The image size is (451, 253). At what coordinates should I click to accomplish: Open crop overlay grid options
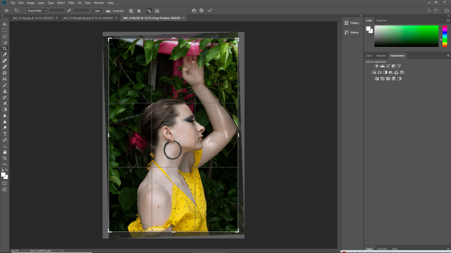click(131, 10)
